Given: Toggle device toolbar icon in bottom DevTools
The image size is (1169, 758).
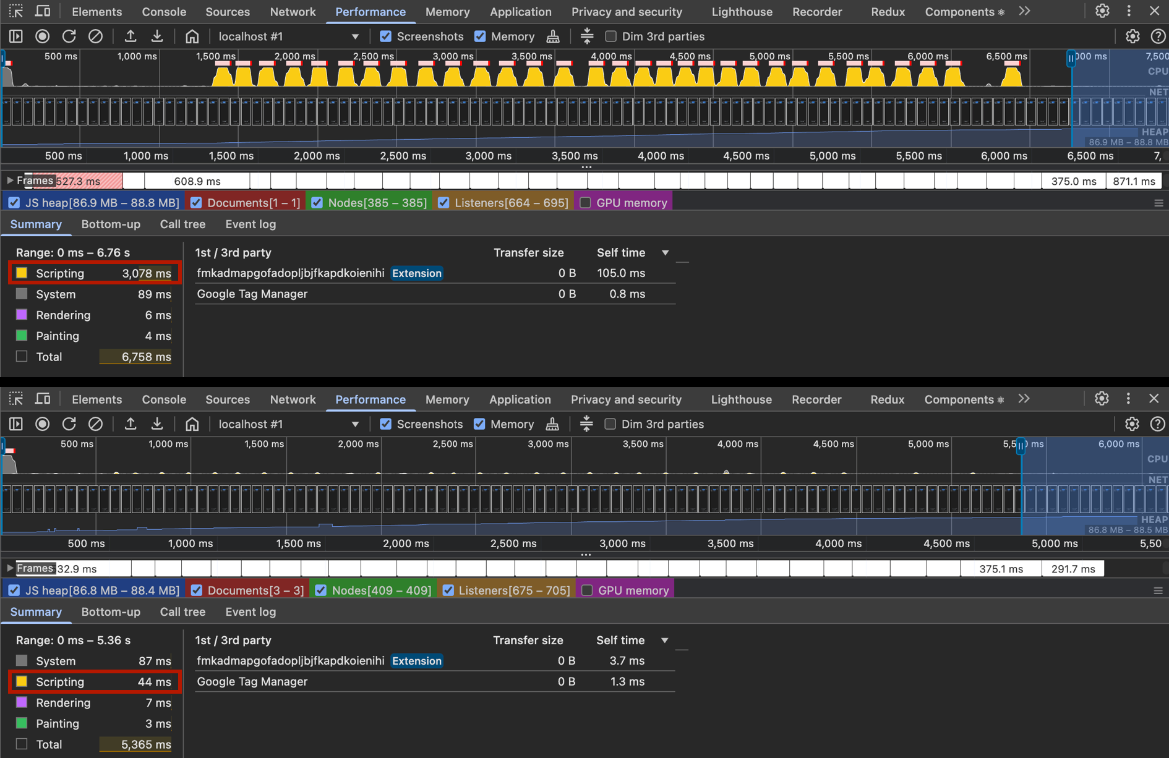Looking at the screenshot, I should [x=43, y=399].
